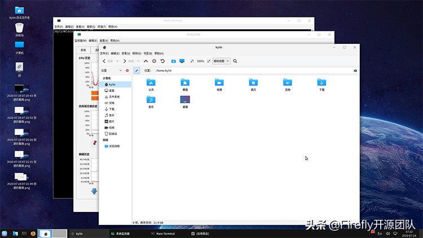Zoom in the icon view

[209, 61]
